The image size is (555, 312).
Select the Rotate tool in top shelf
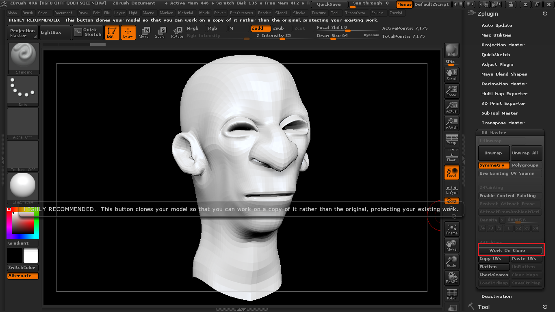177,32
